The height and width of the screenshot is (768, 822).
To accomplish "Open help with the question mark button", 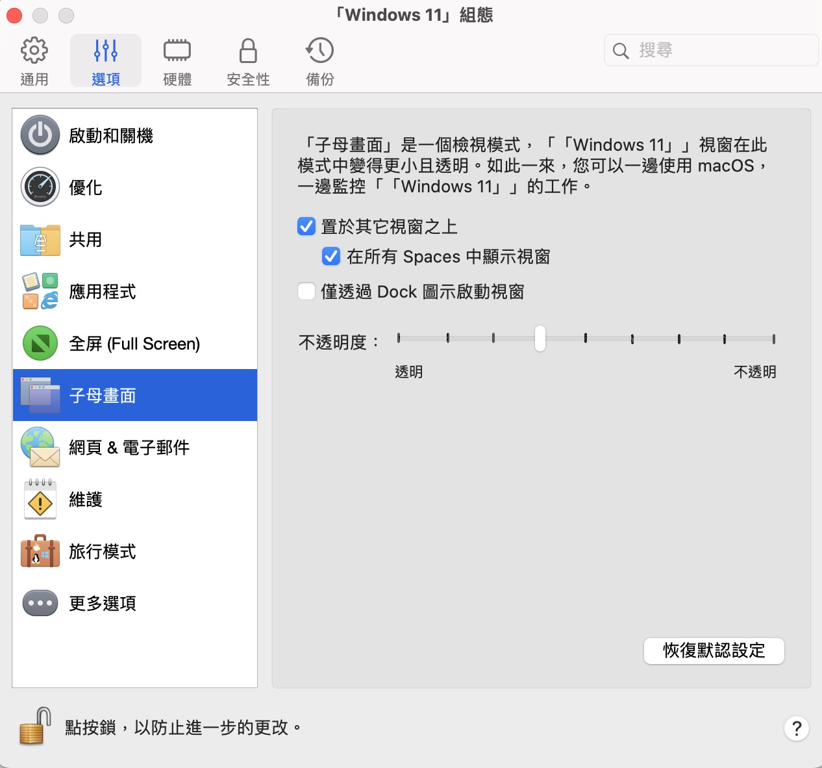I will (797, 728).
